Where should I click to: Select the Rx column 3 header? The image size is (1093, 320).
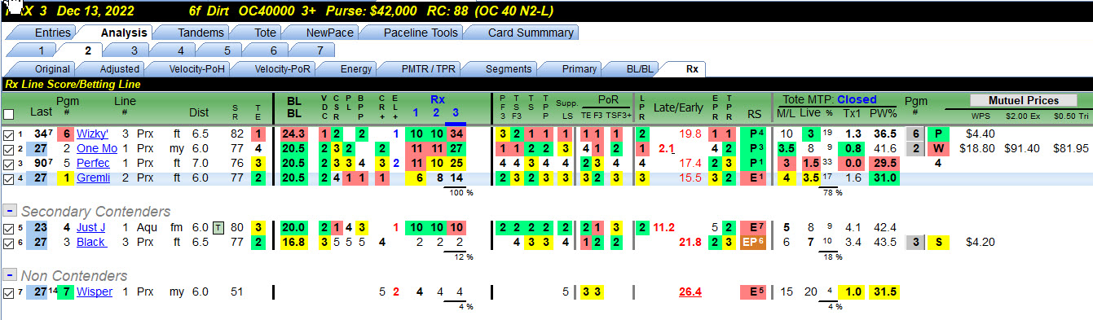click(x=456, y=112)
